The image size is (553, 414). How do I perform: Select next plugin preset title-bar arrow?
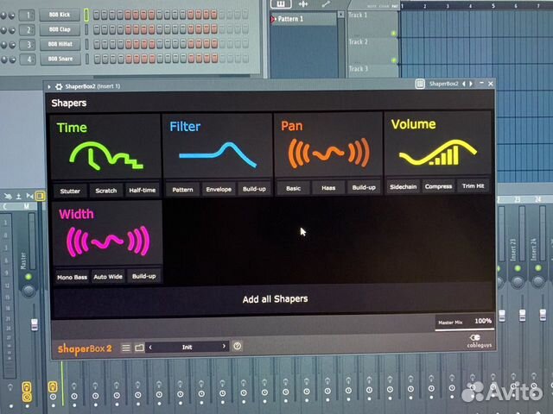tap(471, 84)
